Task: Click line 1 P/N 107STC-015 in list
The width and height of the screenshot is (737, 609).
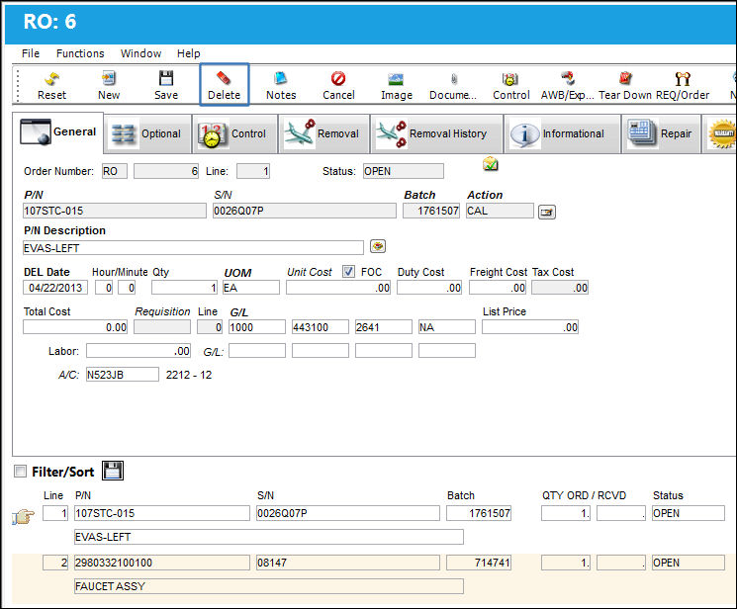Action: pyautogui.click(x=161, y=513)
